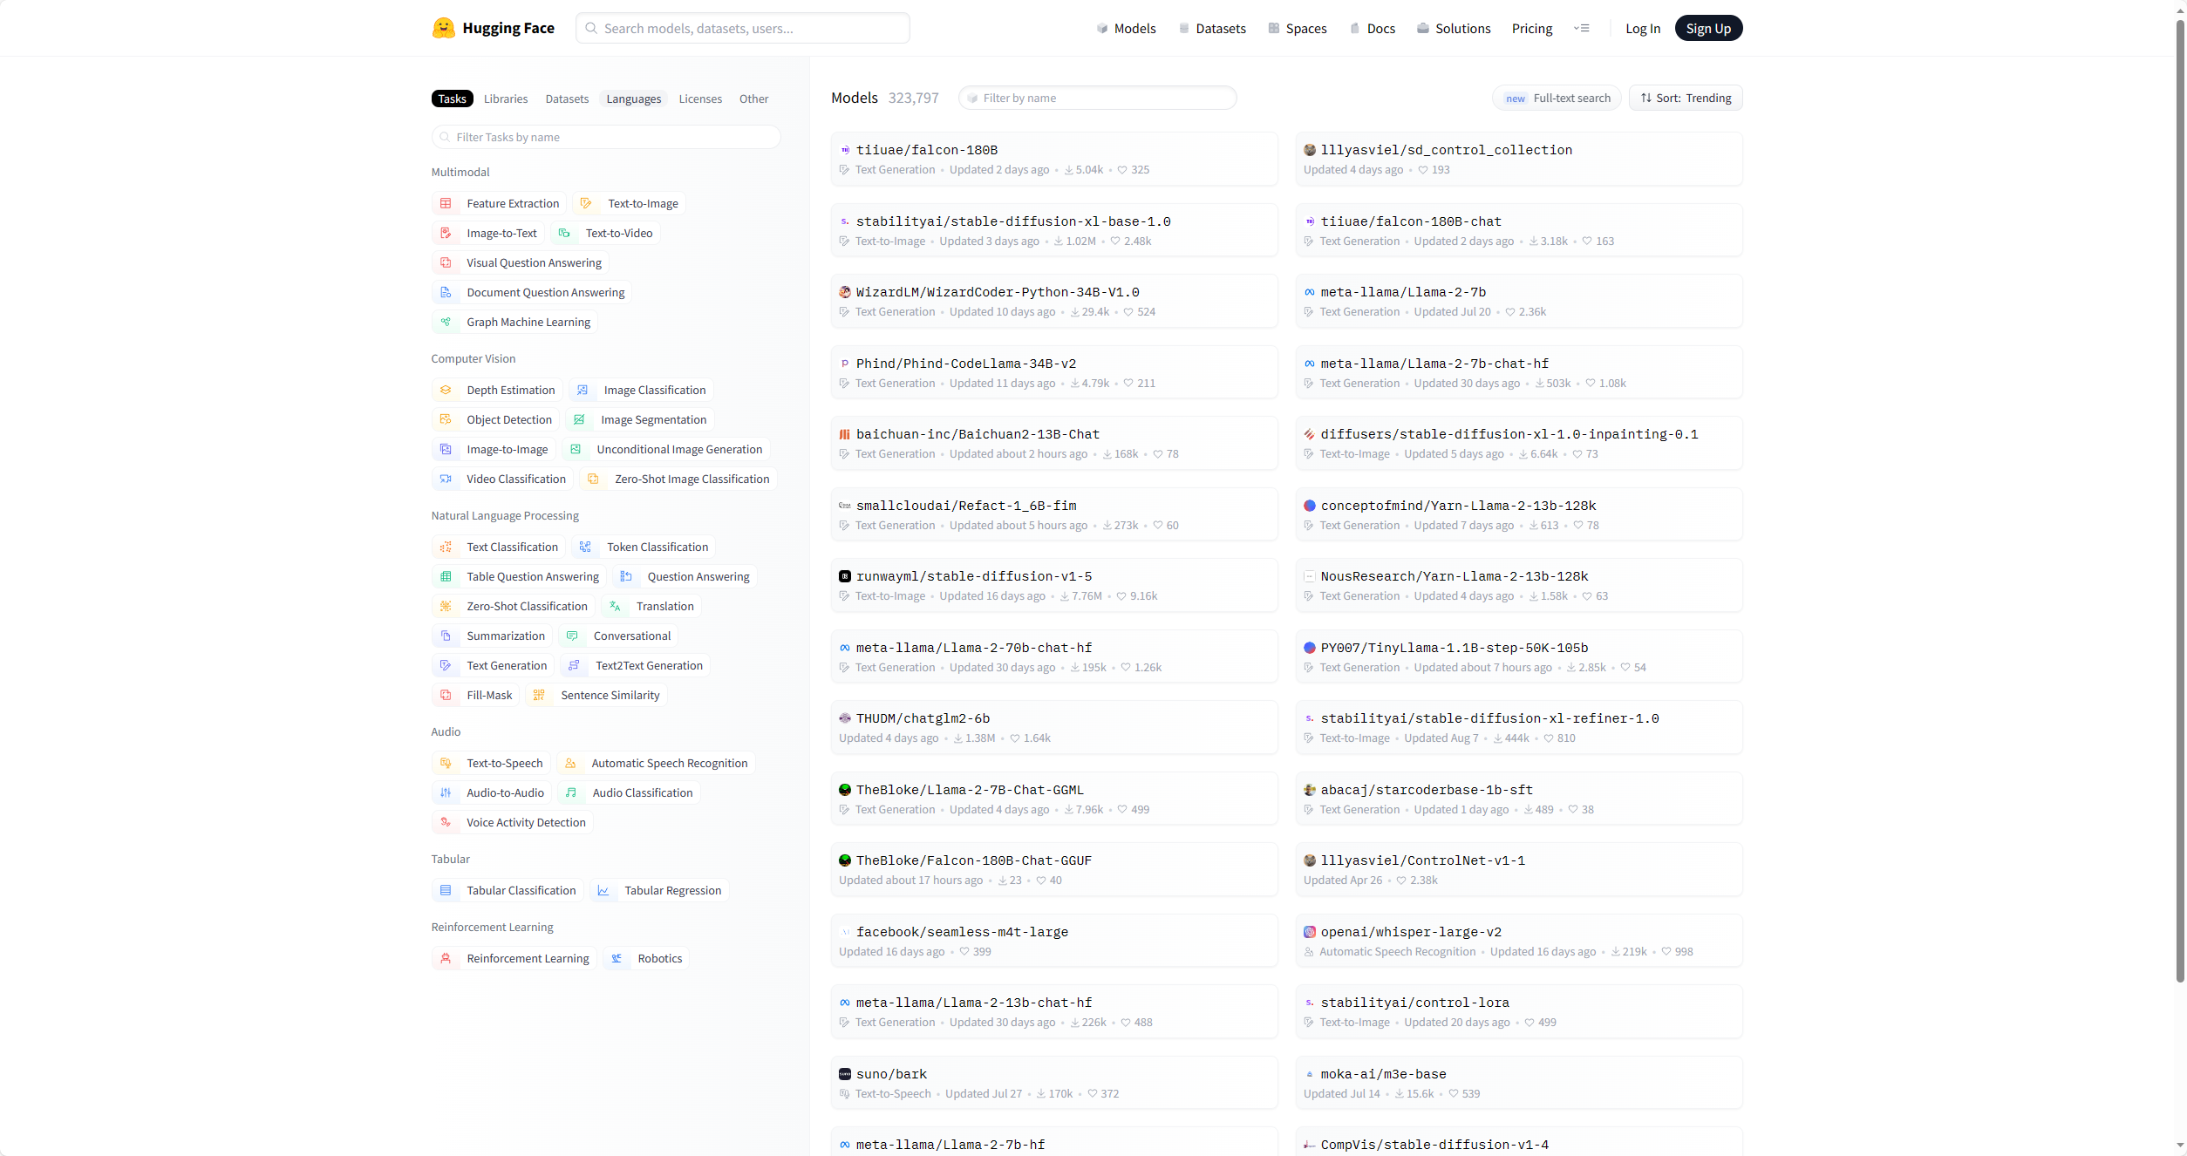2187x1156 pixels.
Task: Click the Document Question Answering icon
Action: click(x=446, y=292)
